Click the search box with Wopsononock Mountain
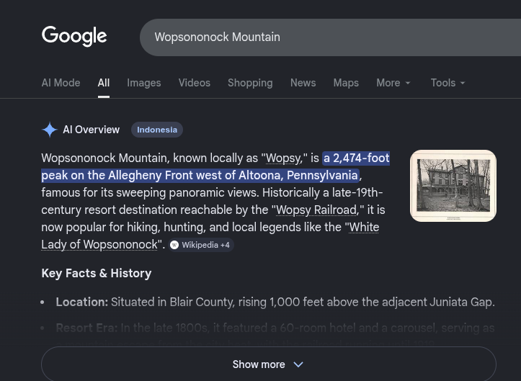This screenshot has height=381, width=521. coord(324,37)
